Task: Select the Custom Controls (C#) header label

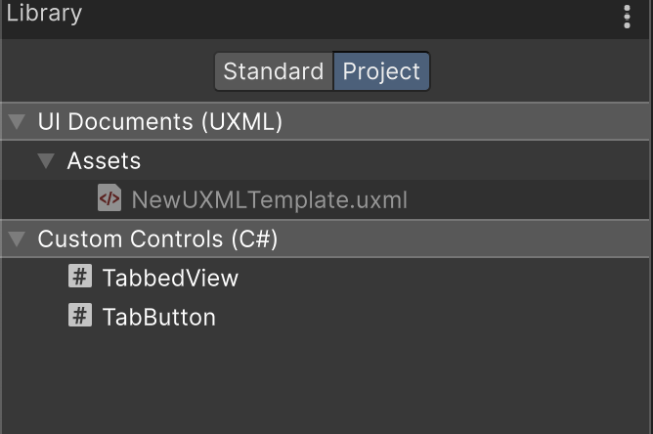Action: [157, 239]
